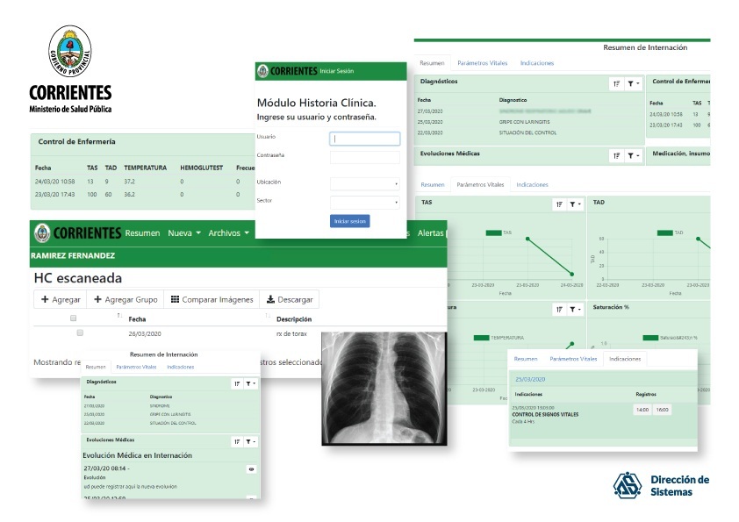Check the box for the 26/03/2020 record
The image size is (739, 522).
click(80, 333)
